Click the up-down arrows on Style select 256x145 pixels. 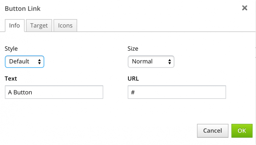click(39, 61)
